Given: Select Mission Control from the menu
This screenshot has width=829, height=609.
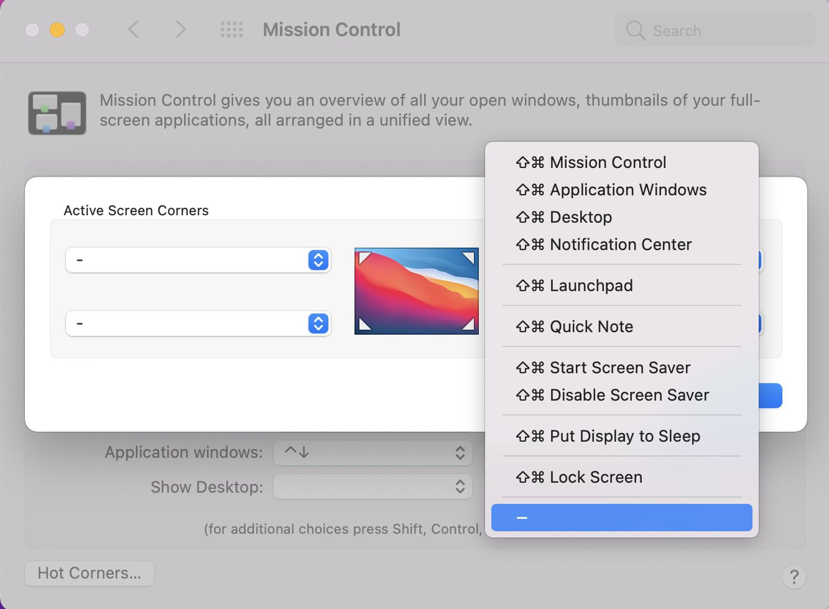Looking at the screenshot, I should [x=607, y=162].
